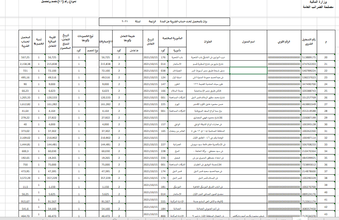Viewport: 339px width, 220px height.
Task: Select the total amount 9,000 cell
Action: pos(106,84)
